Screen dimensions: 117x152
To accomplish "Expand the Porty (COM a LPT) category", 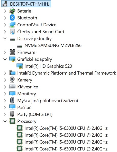I will tap(5, 114).
